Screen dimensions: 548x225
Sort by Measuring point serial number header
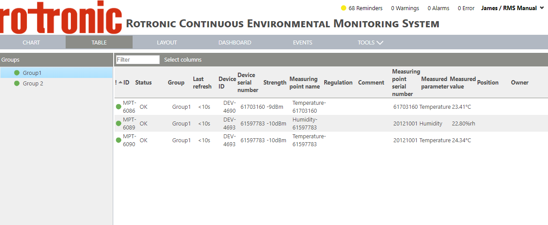(406, 82)
